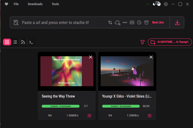This screenshot has height=128, width=193.
Task: Open settings gear icon
Action: point(166,4)
